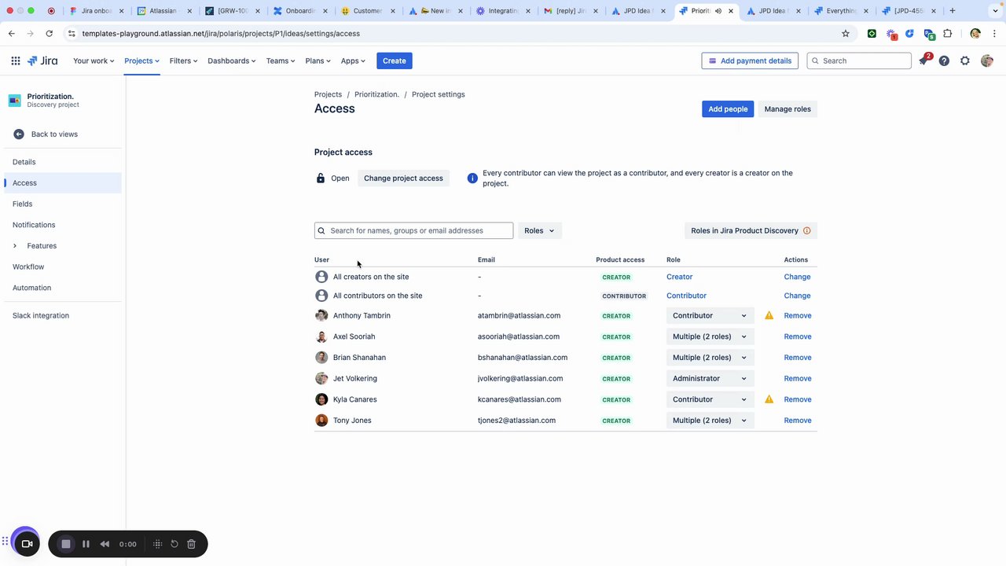Click the open padlock project access icon

click(321, 178)
